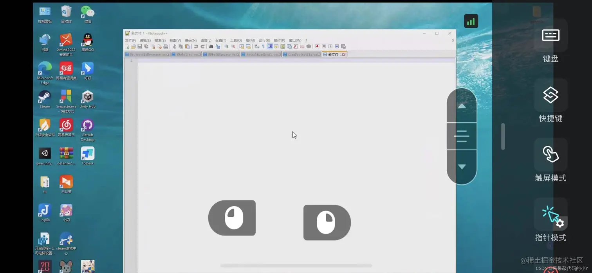Viewport: 592px width, 273px height.
Task: Select the Xmind2022 desktop icon
Action: coord(66,45)
